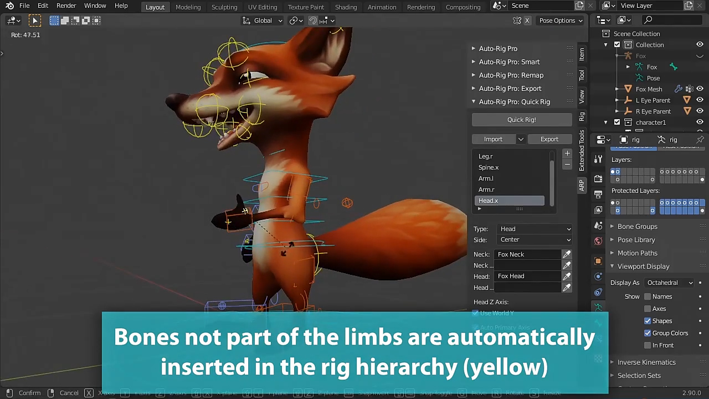Switch to the Sculpting workspace tab
Viewport: 709px width, 399px height.
pyautogui.click(x=224, y=7)
